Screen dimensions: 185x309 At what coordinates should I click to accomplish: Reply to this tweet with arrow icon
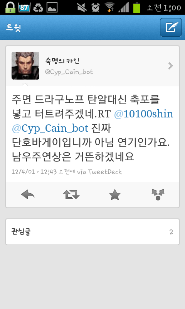tap(28, 195)
